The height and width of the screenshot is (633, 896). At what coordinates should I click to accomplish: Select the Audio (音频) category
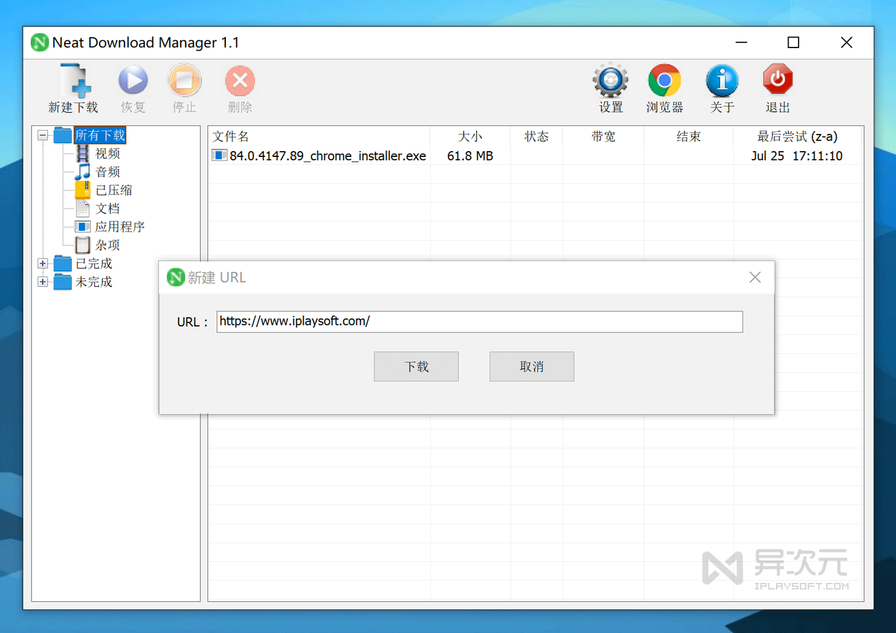(x=107, y=172)
